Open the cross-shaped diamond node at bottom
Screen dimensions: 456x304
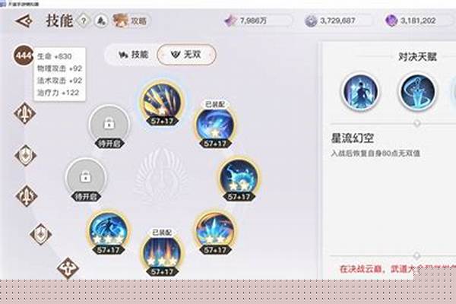[x=68, y=268]
